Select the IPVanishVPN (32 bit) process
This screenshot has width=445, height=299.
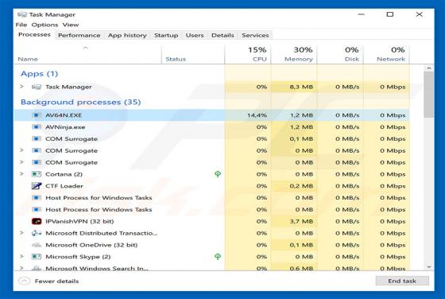click(x=79, y=221)
